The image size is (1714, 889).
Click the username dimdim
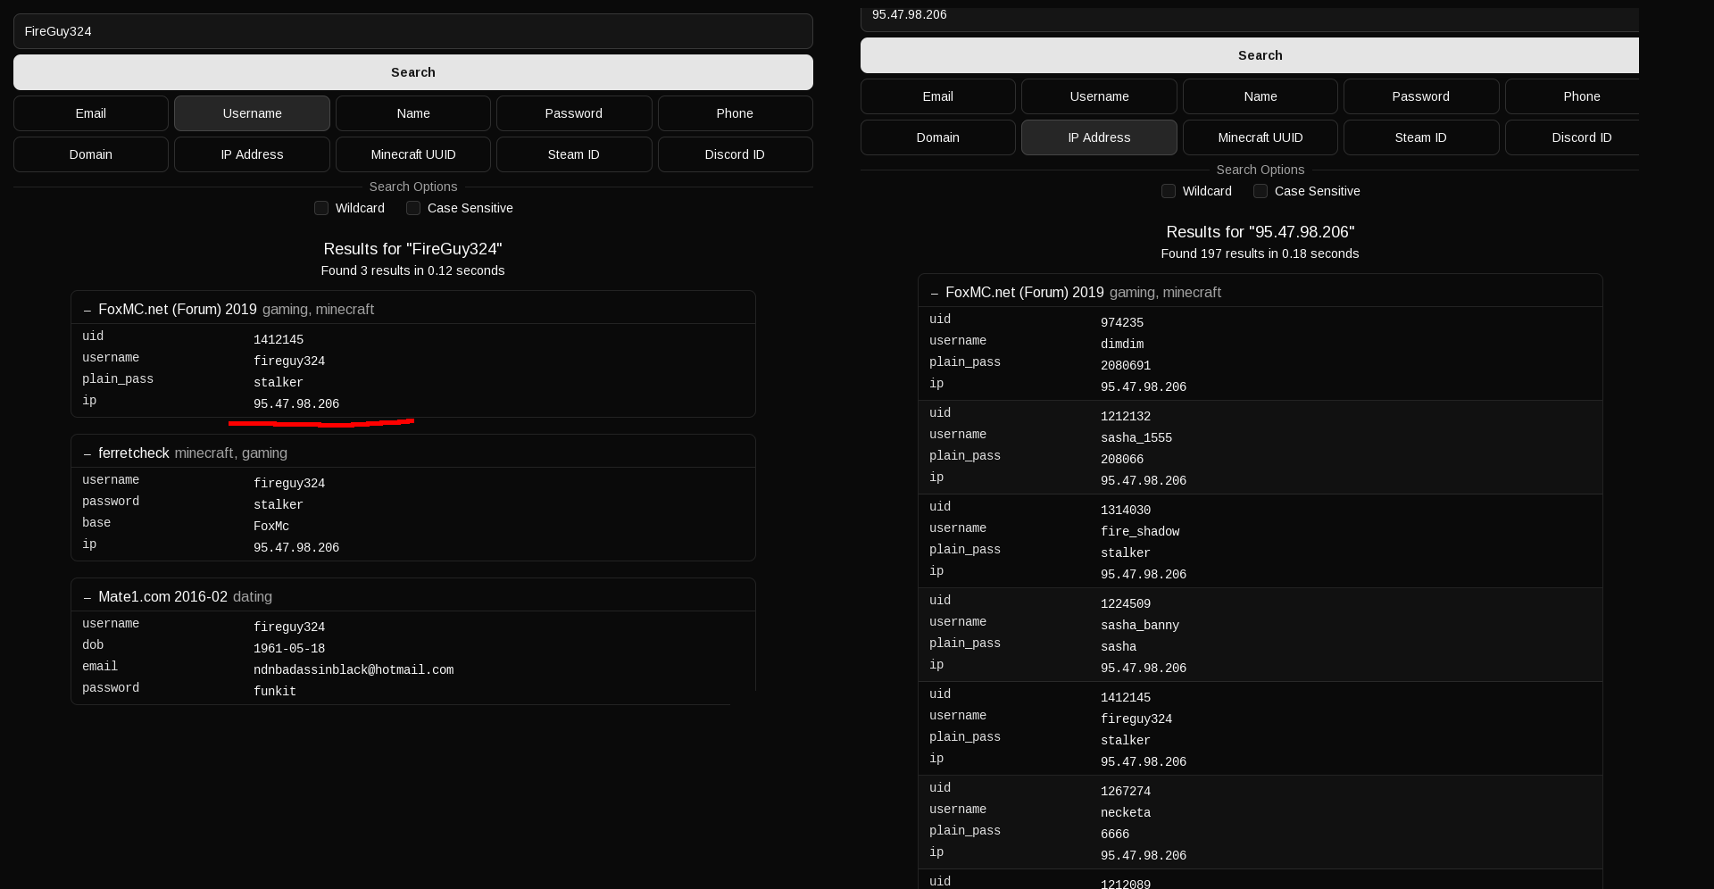1122,345
